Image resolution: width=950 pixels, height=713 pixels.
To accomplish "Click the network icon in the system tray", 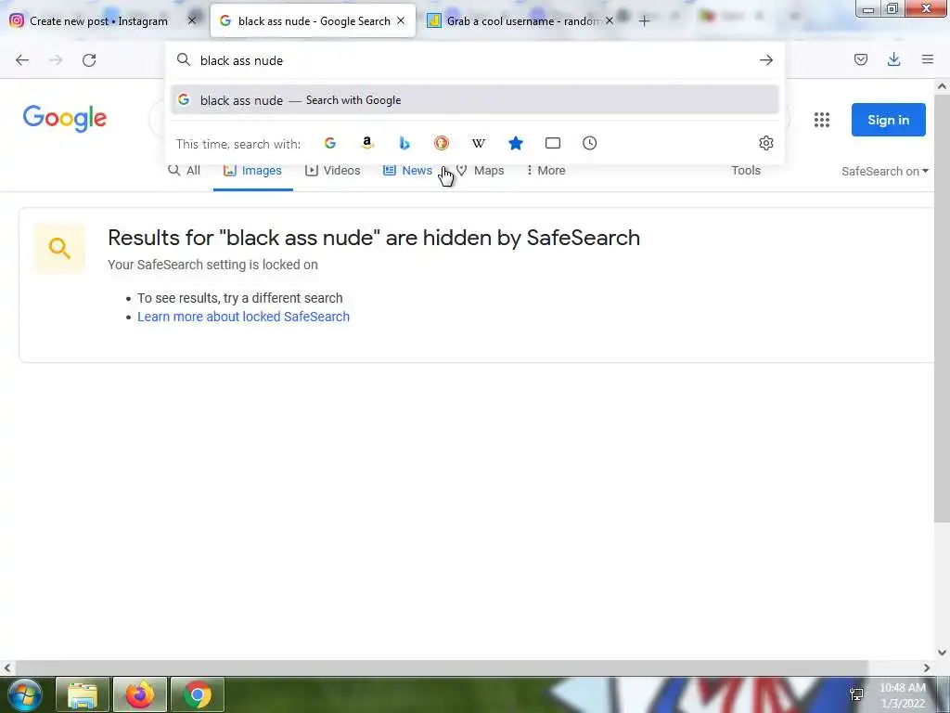I will pyautogui.click(x=856, y=694).
